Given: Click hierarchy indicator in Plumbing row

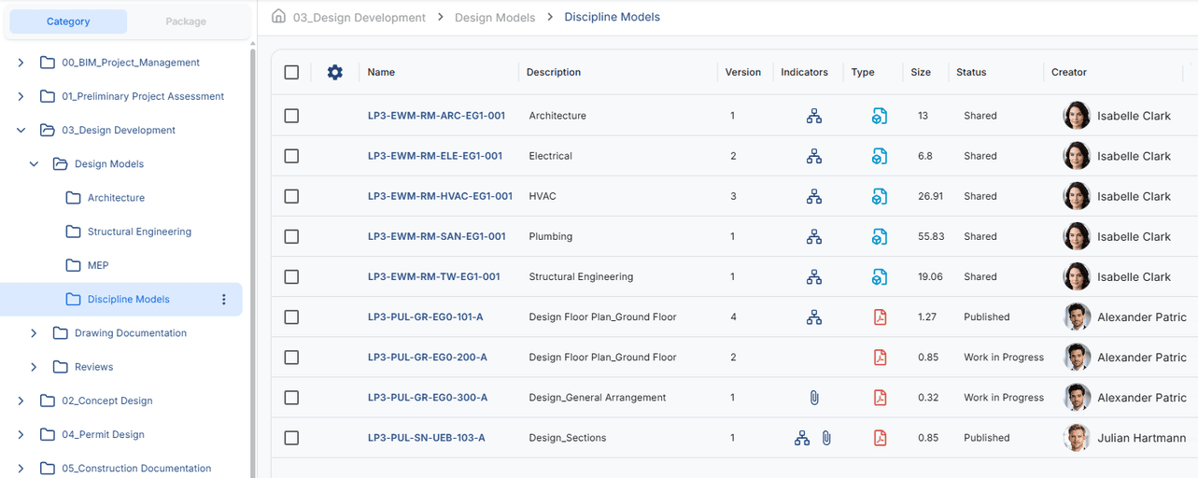Looking at the screenshot, I should pos(814,236).
